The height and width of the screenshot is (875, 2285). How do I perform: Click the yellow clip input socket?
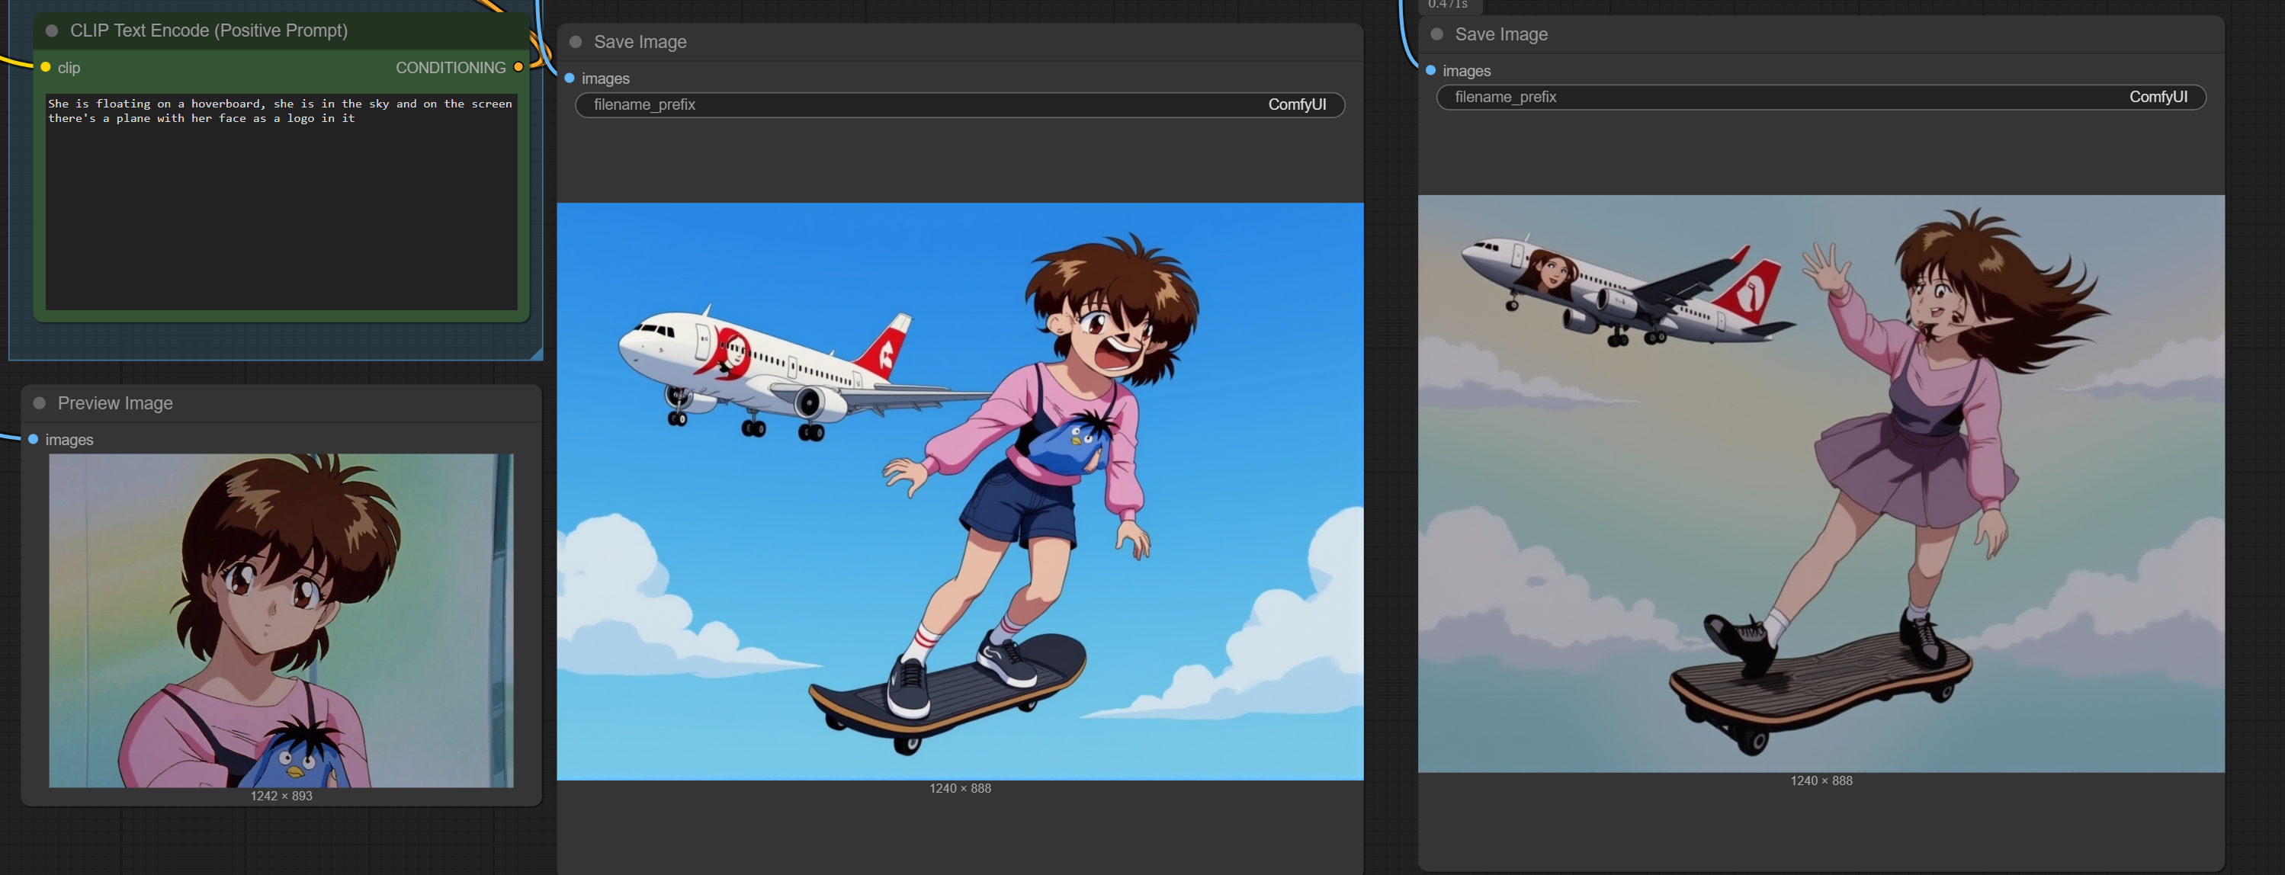point(45,67)
